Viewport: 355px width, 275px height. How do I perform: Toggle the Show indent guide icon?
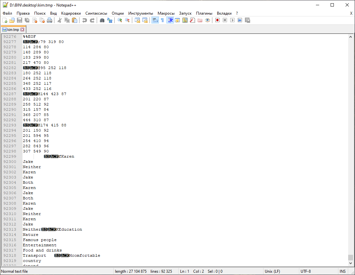click(x=170, y=21)
